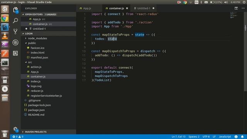Image resolution: width=247 pixels, height=139 pixels.
Task: Open package-lock.json file
Action: (x=49, y=105)
